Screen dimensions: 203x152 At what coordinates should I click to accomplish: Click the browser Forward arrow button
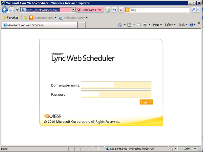pos(12,10)
